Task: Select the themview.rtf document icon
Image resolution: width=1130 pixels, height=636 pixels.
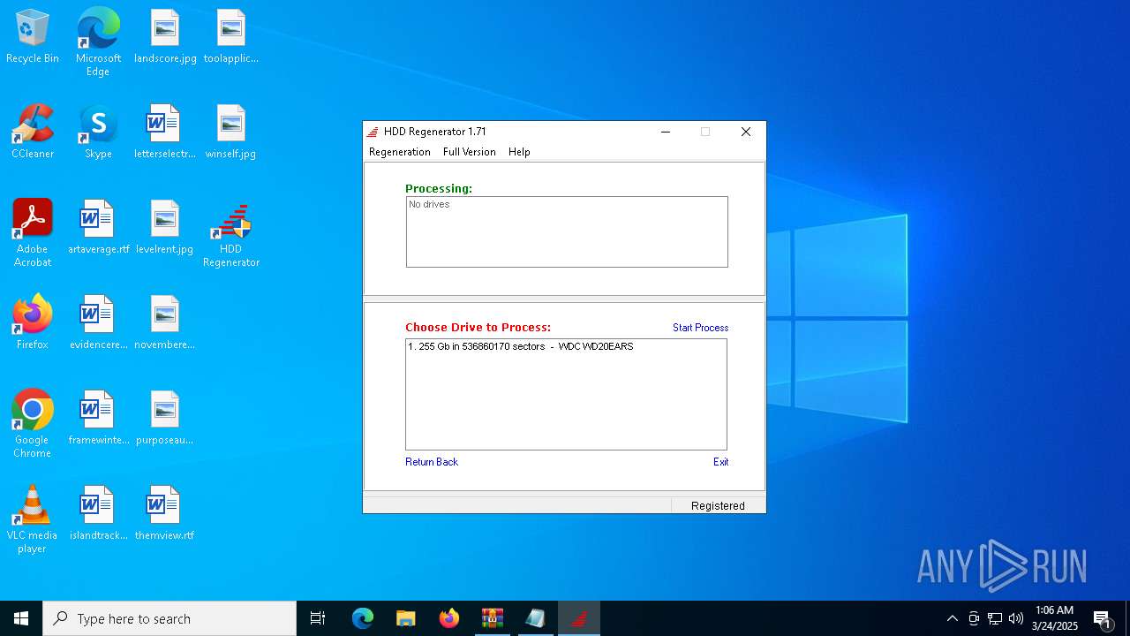Action: point(165,514)
